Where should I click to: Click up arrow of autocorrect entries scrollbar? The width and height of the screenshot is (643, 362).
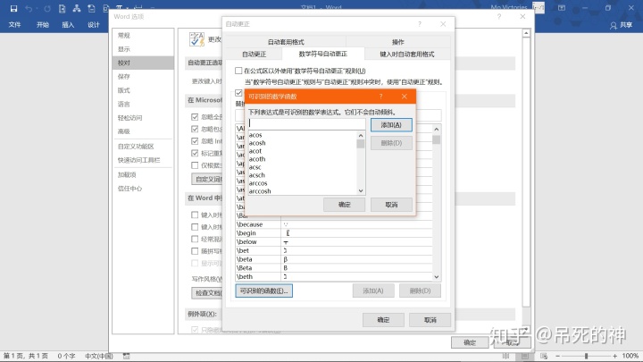click(437, 130)
